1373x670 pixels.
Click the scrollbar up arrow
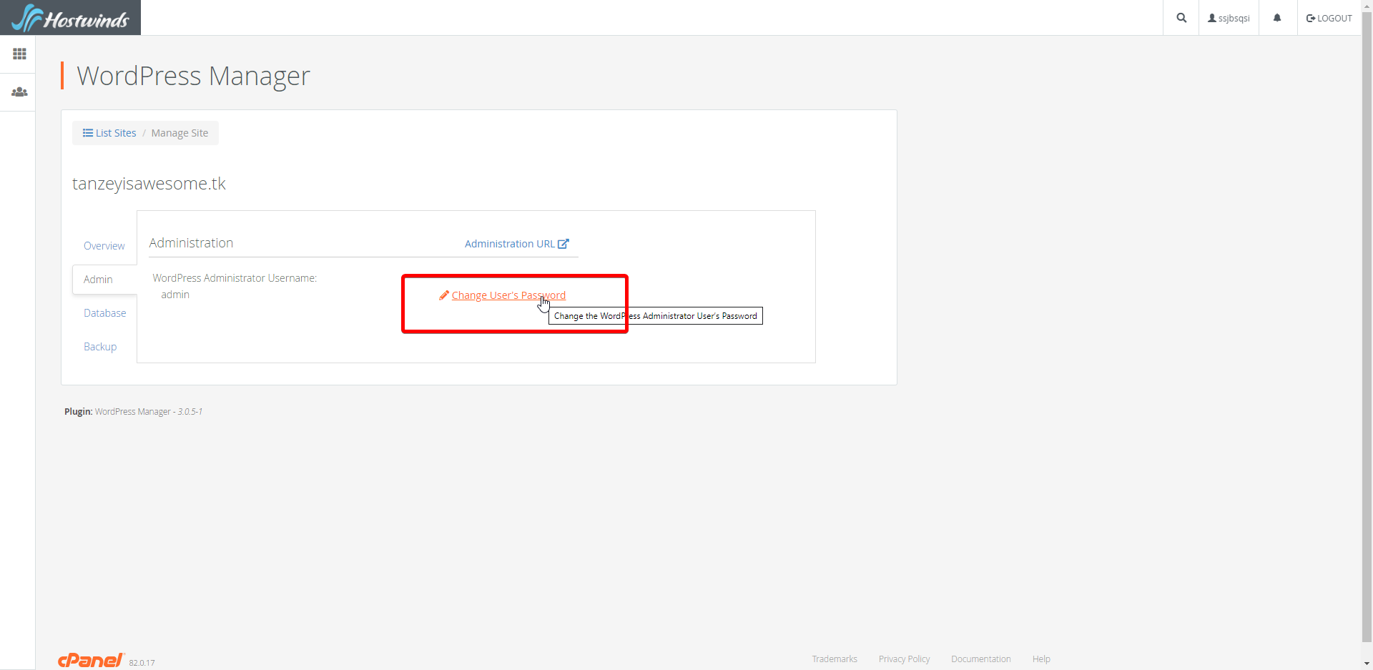[1367, 5]
